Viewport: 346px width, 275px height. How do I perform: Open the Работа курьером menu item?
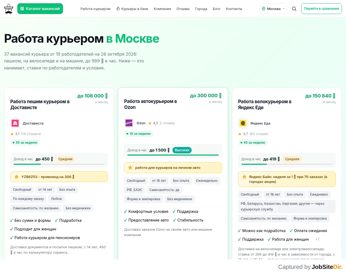click(x=95, y=9)
